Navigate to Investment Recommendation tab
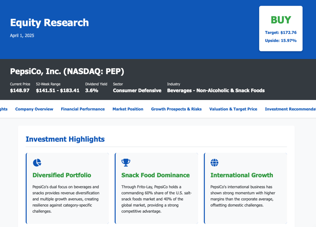 point(290,109)
